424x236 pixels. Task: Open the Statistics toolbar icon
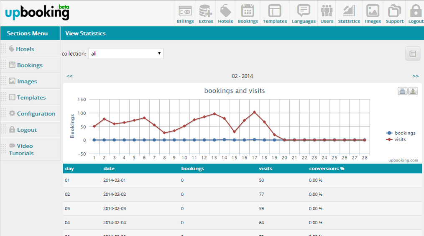coord(349,13)
